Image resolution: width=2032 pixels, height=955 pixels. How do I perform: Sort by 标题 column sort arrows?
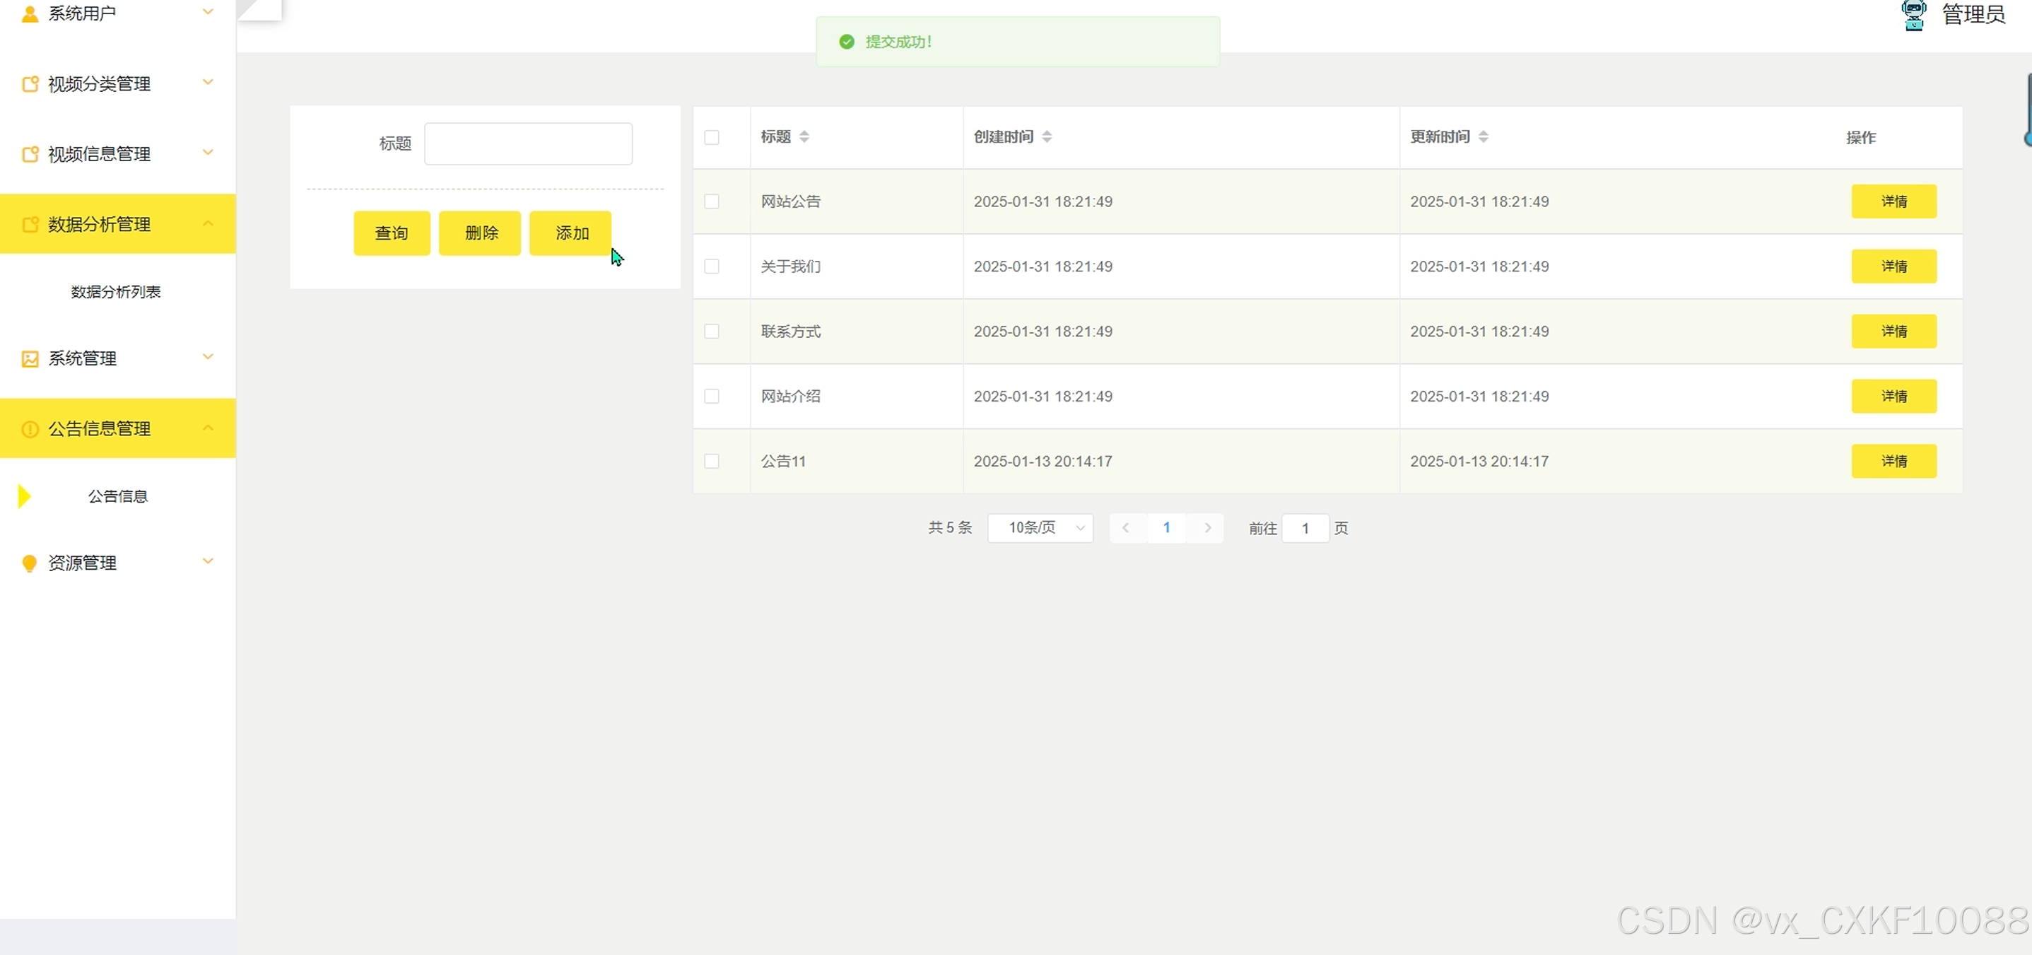tap(804, 136)
